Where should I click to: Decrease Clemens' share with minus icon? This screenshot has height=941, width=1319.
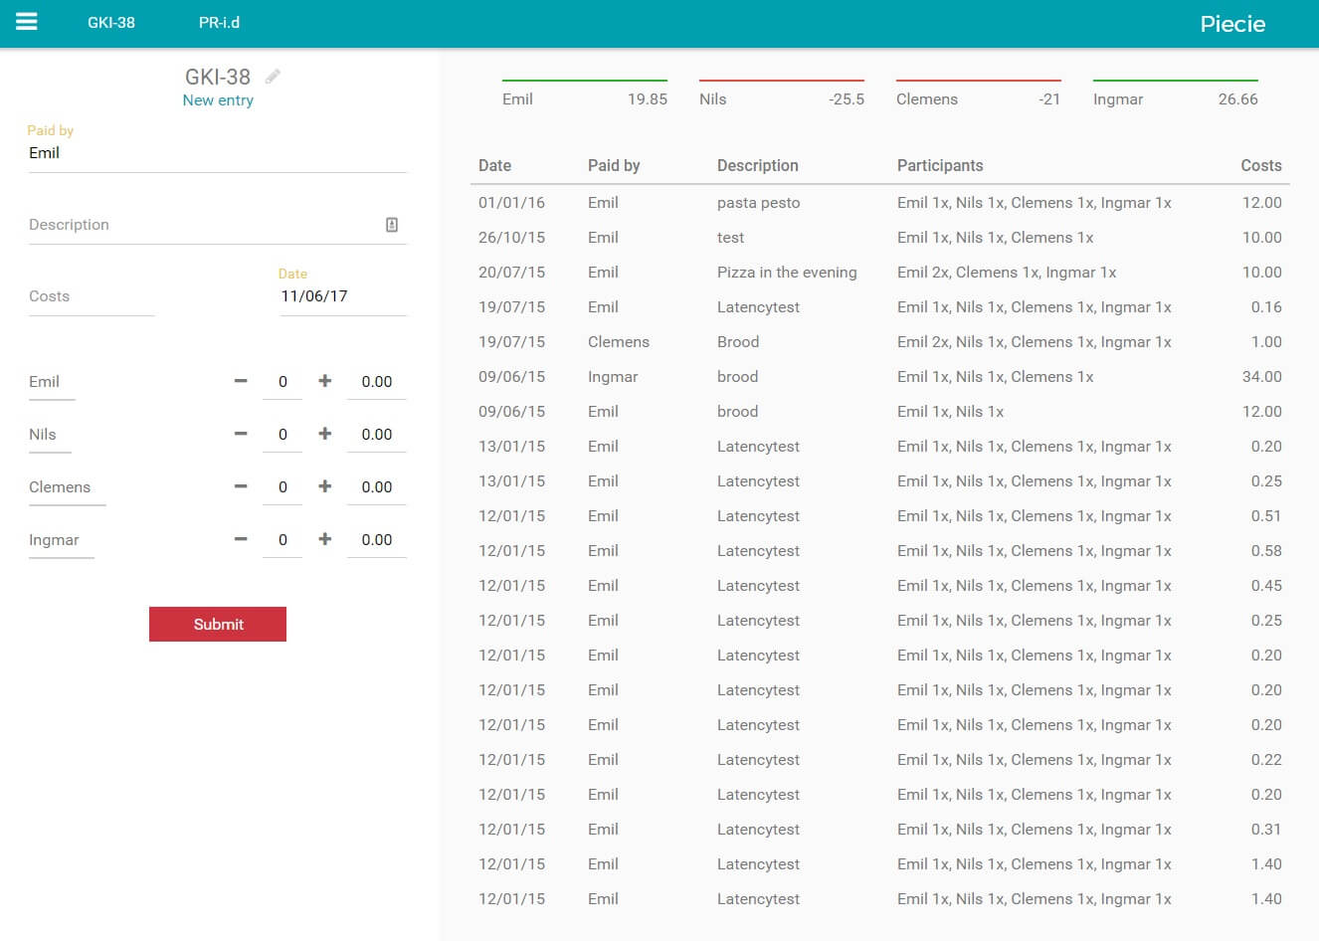click(x=241, y=486)
